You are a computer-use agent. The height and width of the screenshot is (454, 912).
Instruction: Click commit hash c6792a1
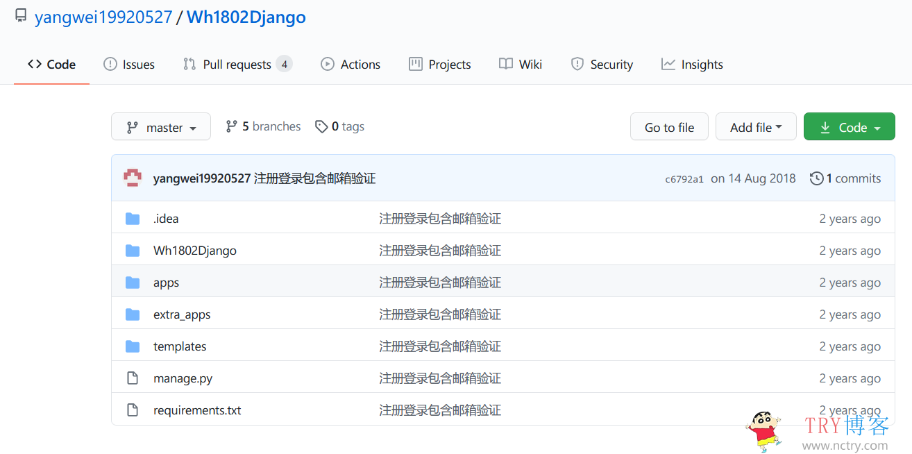tap(684, 179)
